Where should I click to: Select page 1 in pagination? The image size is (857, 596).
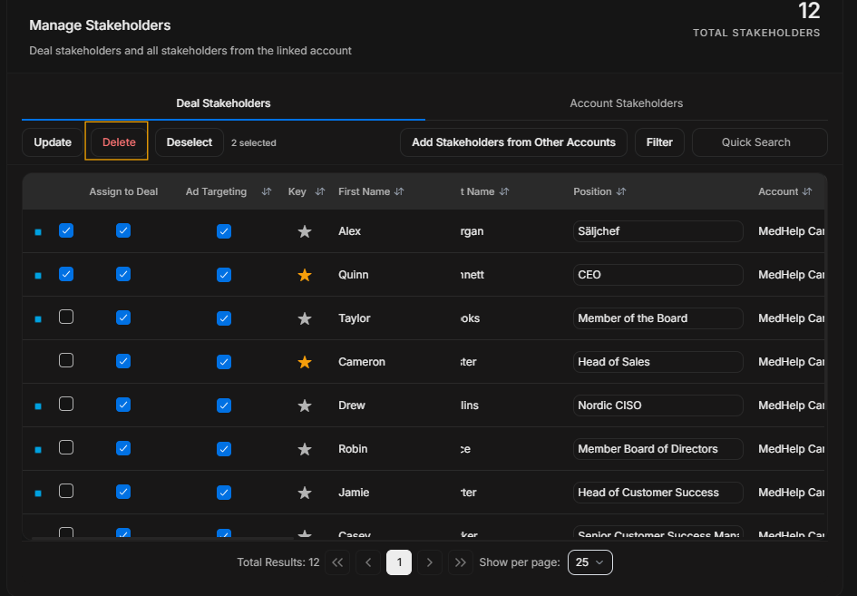point(399,562)
